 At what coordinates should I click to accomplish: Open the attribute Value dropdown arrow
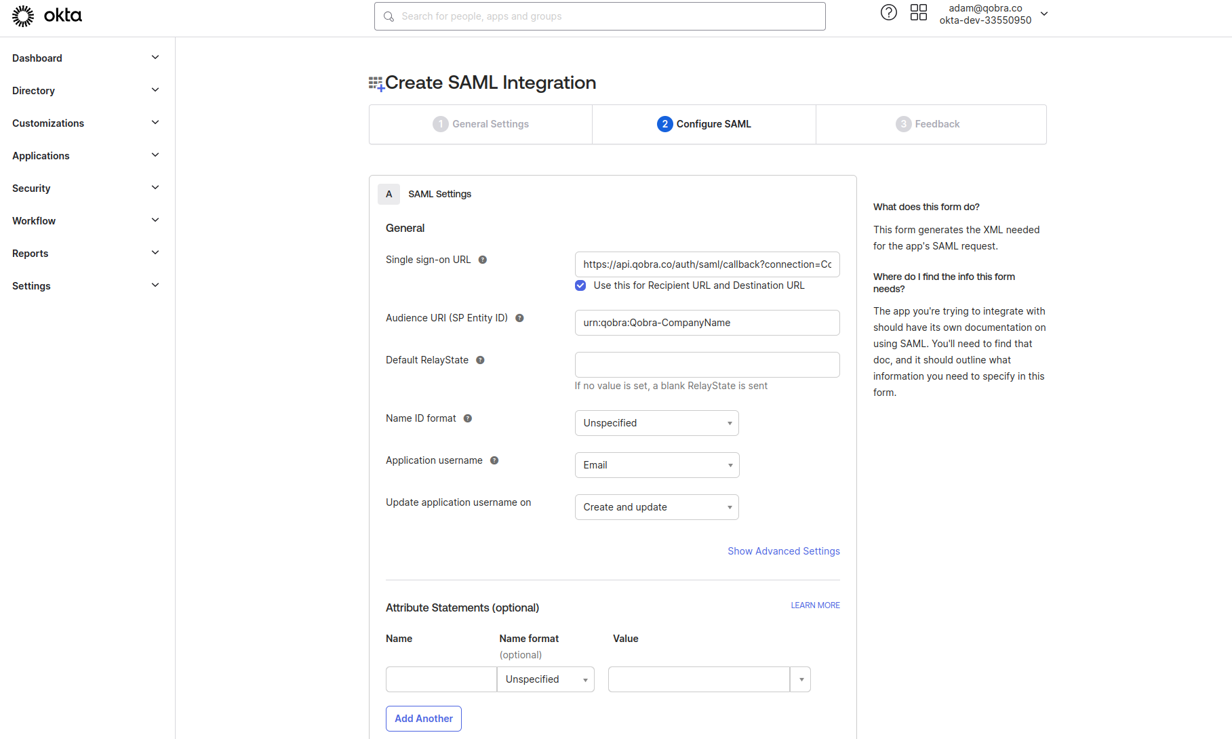[801, 679]
